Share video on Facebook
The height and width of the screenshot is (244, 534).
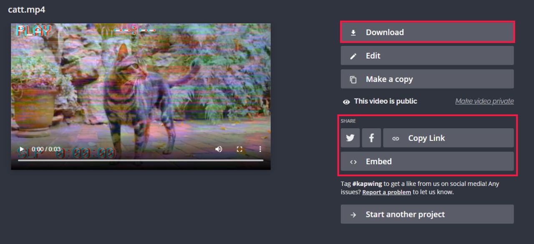pyautogui.click(x=371, y=138)
